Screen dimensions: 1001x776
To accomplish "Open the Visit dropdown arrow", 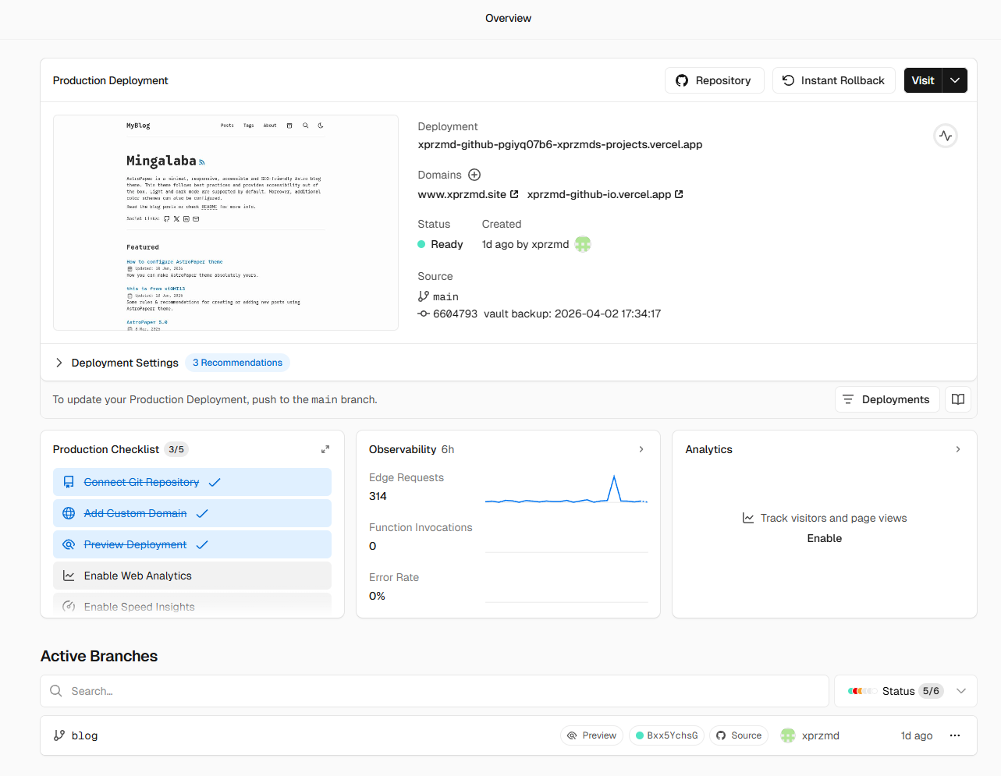I will point(955,80).
